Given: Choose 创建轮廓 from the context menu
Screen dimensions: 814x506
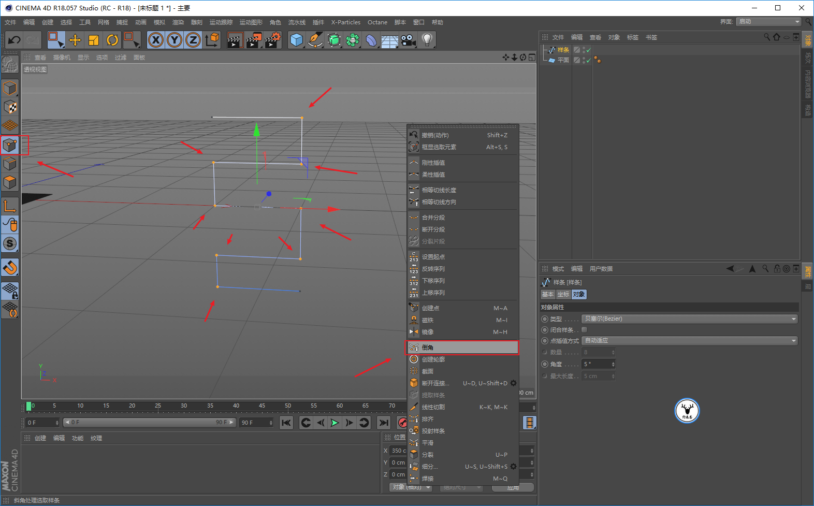Looking at the screenshot, I should [462, 359].
